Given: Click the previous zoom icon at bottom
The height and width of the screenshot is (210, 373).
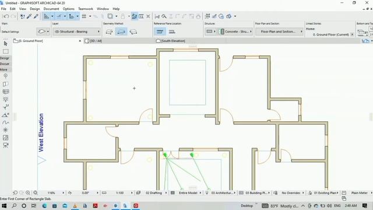Looking at the screenshot, I should [15, 192].
